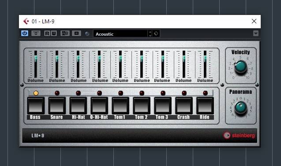Image resolution: width=281 pixels, height=166 pixels.
Task: Select the O-Hi-Hat LED indicator
Action: point(99,93)
